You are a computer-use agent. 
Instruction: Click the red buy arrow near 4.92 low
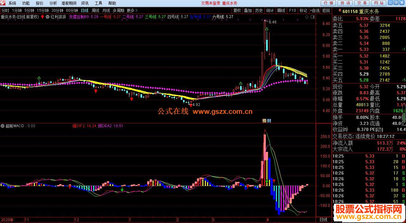pyautogui.click(x=191, y=105)
